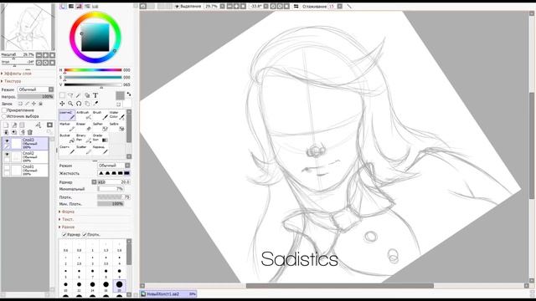This screenshot has width=536, height=301.
Task: Zoom in canvas with top toolbar plus
Action: (x=236, y=6)
